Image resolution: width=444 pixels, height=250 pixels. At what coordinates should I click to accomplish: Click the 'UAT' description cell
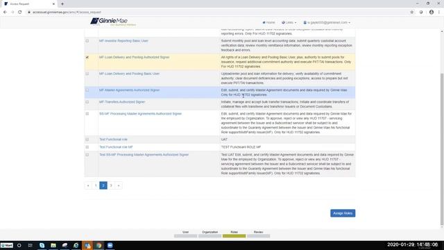tap(287, 140)
